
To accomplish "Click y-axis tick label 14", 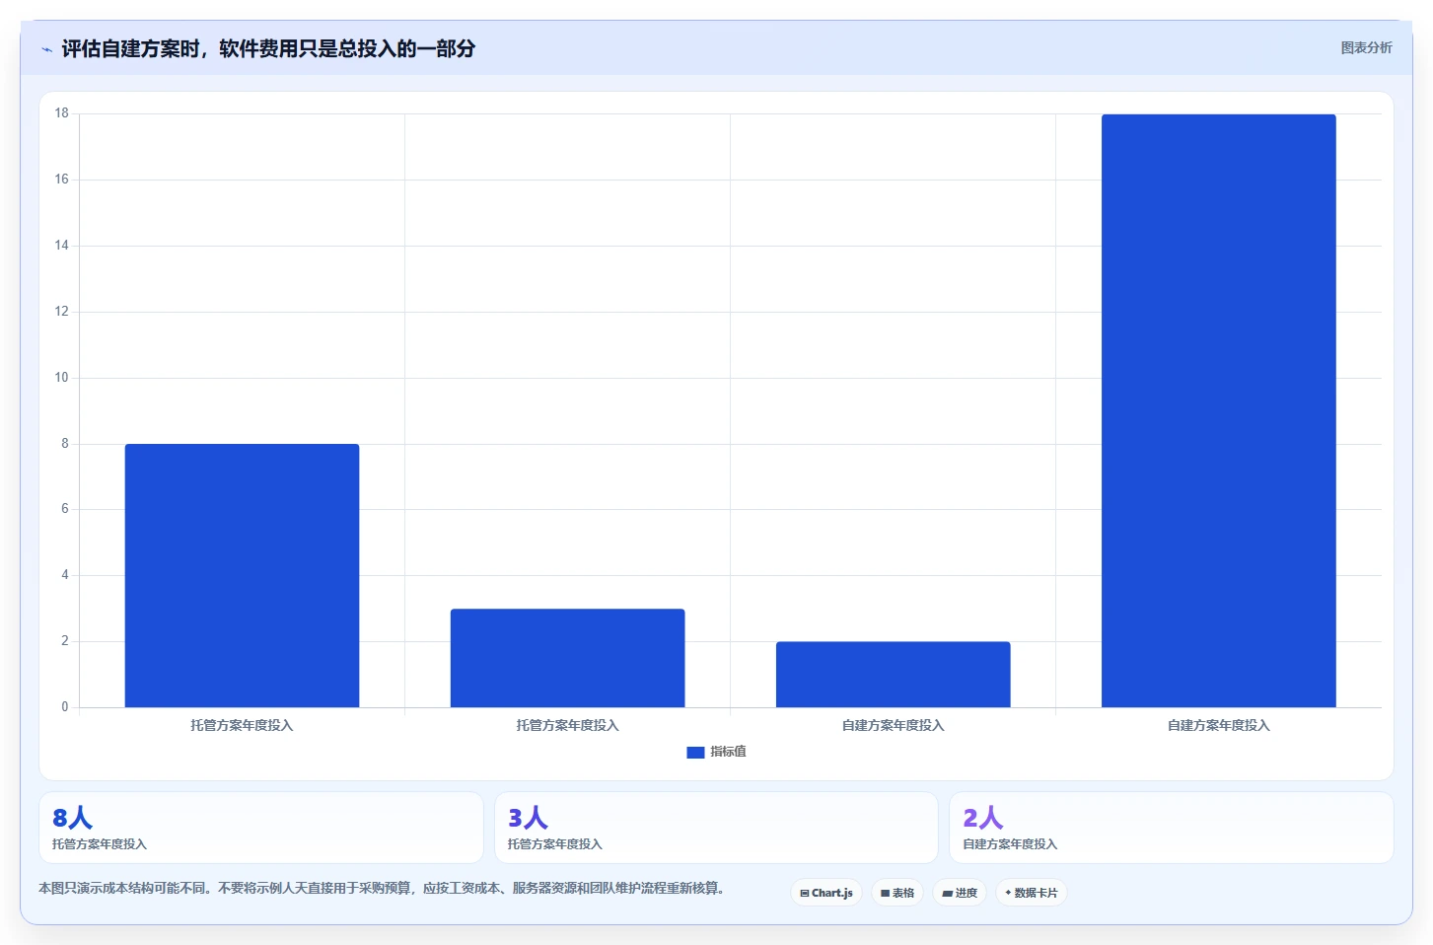I will click(61, 246).
